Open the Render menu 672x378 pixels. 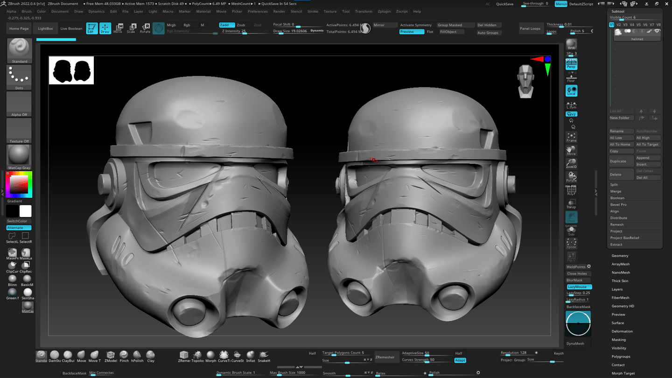pyautogui.click(x=279, y=12)
